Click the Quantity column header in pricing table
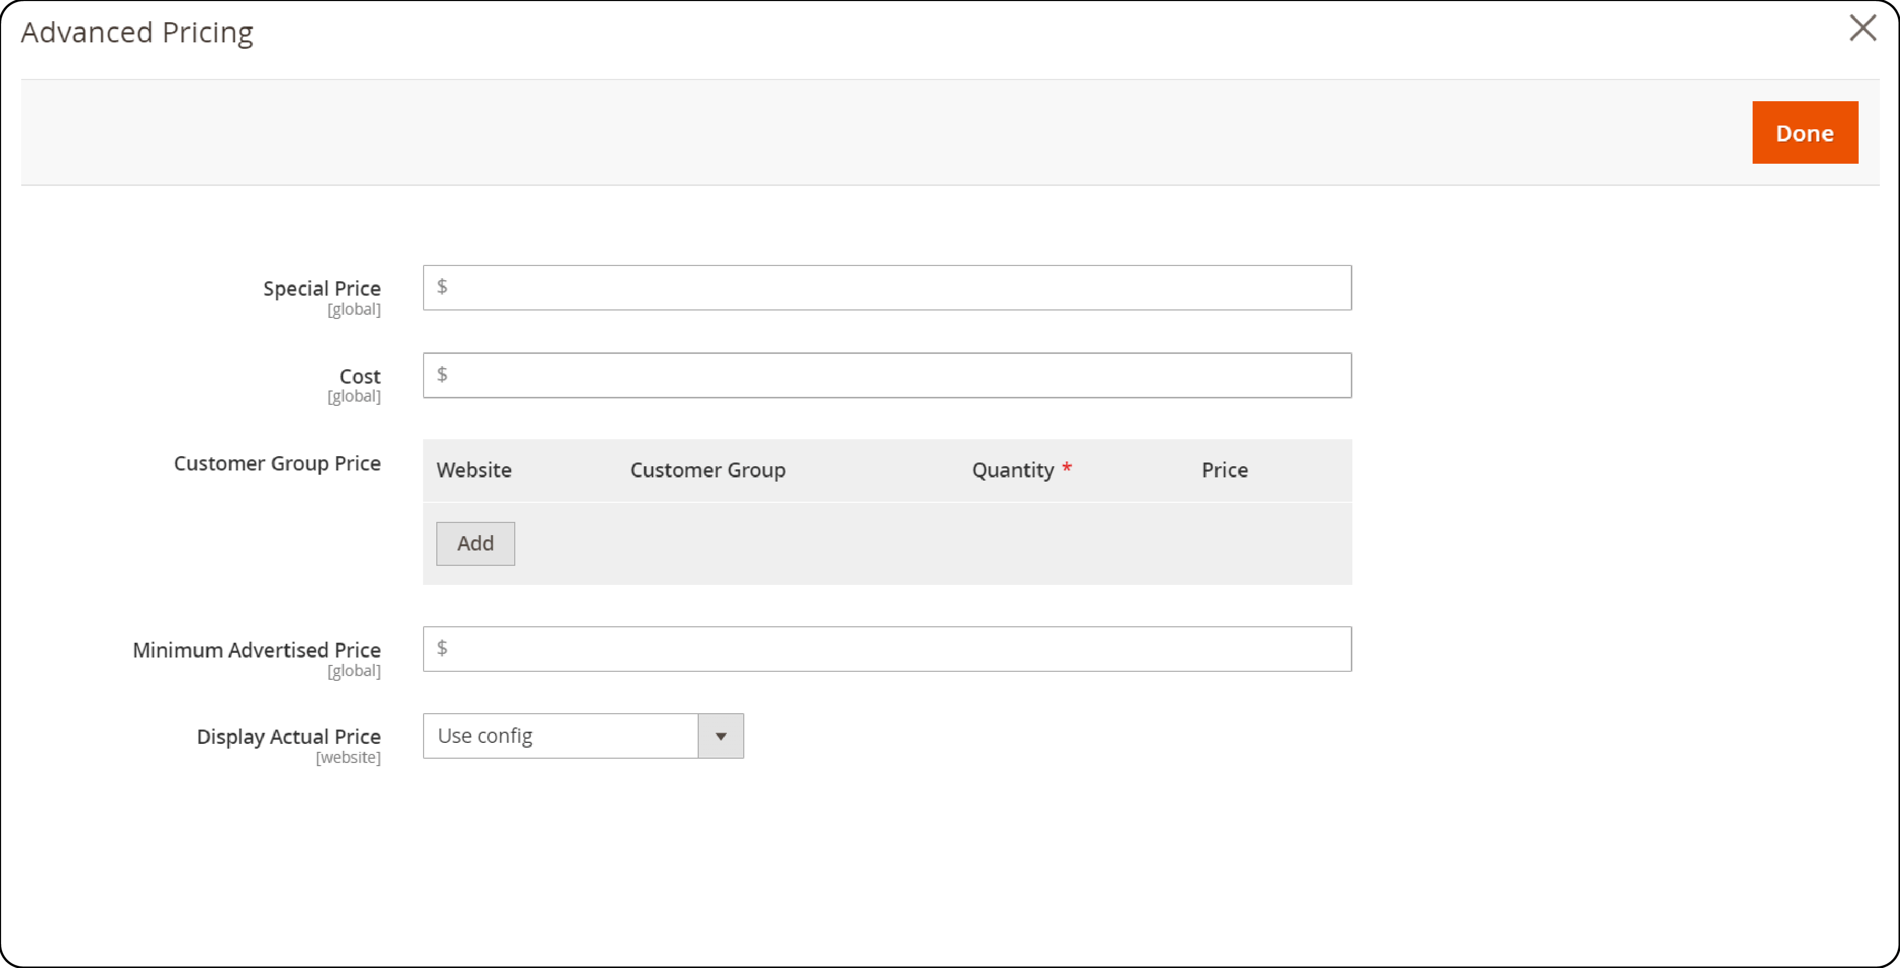Viewport: 1900px width, 968px height. pyautogui.click(x=1014, y=469)
